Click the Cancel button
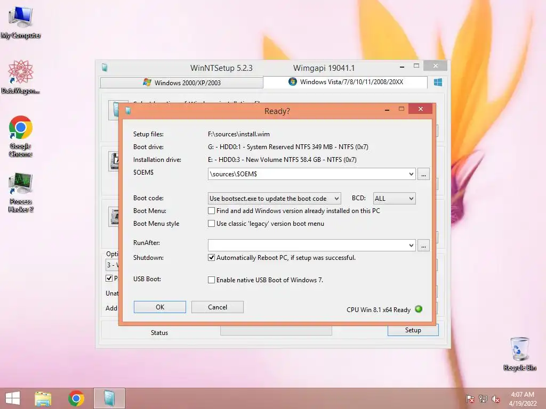The image size is (546, 409). (218, 307)
